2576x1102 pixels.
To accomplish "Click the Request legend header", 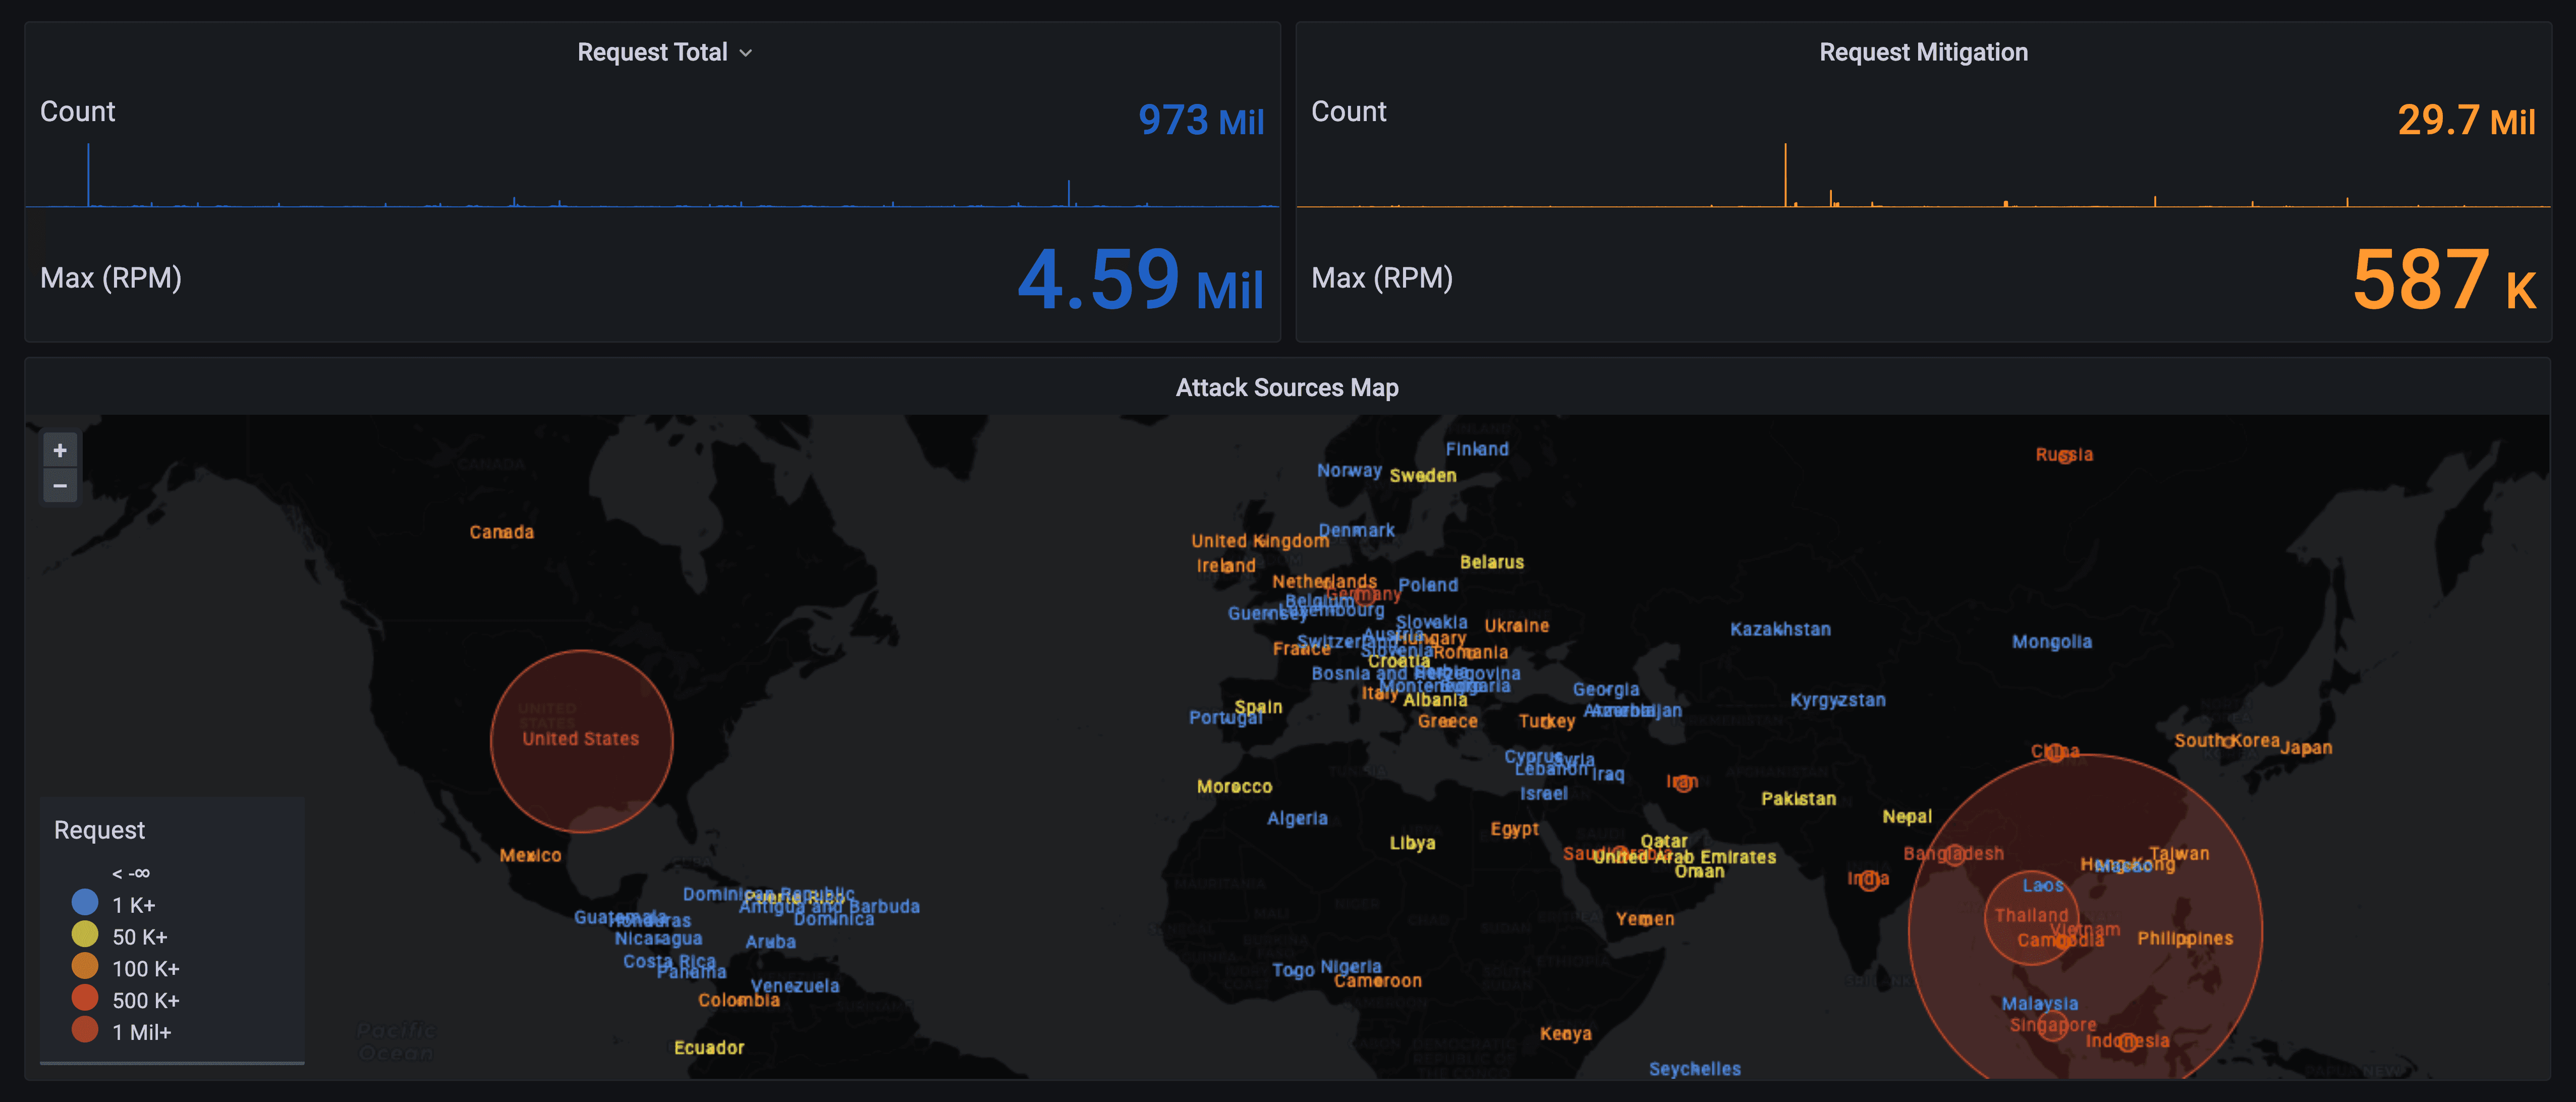I will tap(99, 830).
